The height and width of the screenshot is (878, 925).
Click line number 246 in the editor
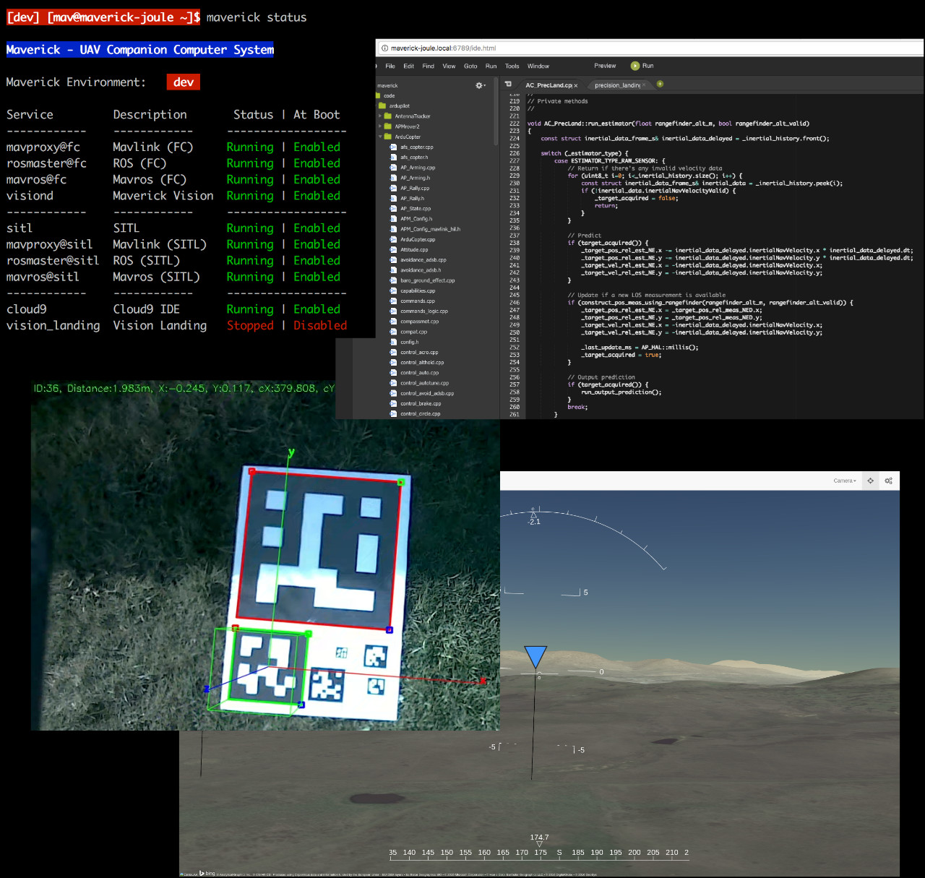(515, 303)
